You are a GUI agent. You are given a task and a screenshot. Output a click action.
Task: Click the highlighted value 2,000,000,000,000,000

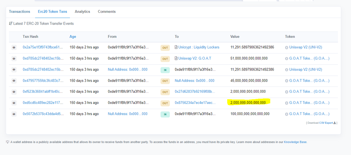coord(248,103)
